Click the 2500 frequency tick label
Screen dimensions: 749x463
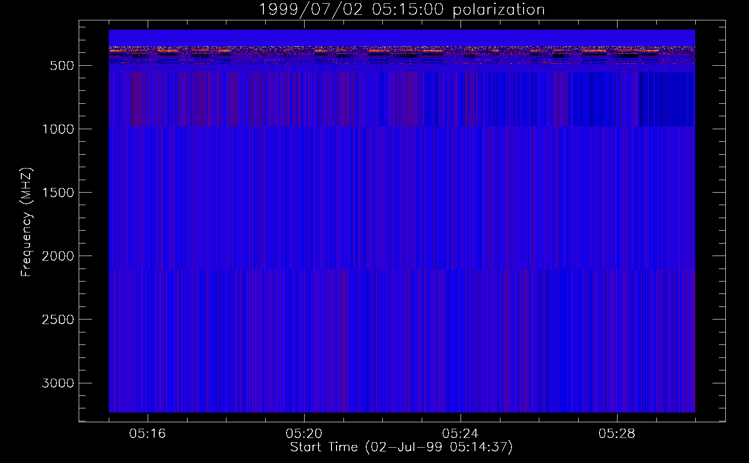[58, 319]
